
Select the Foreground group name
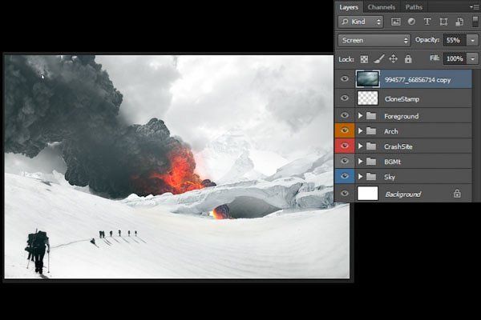(x=402, y=116)
